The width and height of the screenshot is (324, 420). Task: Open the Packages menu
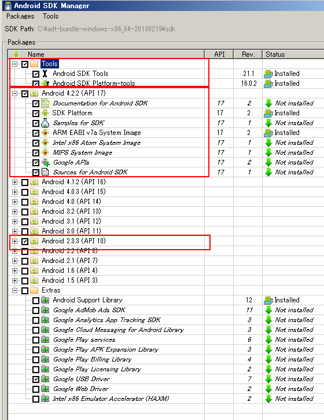point(20,16)
